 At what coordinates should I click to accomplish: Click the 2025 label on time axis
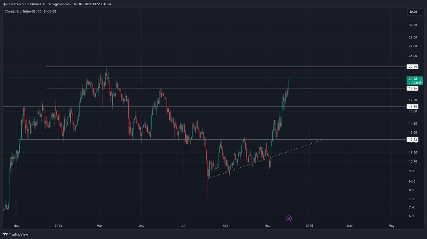click(309, 226)
